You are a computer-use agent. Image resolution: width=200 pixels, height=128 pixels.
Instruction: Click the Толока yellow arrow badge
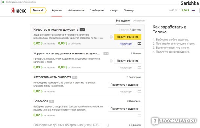pyautogui.click(x=38, y=11)
